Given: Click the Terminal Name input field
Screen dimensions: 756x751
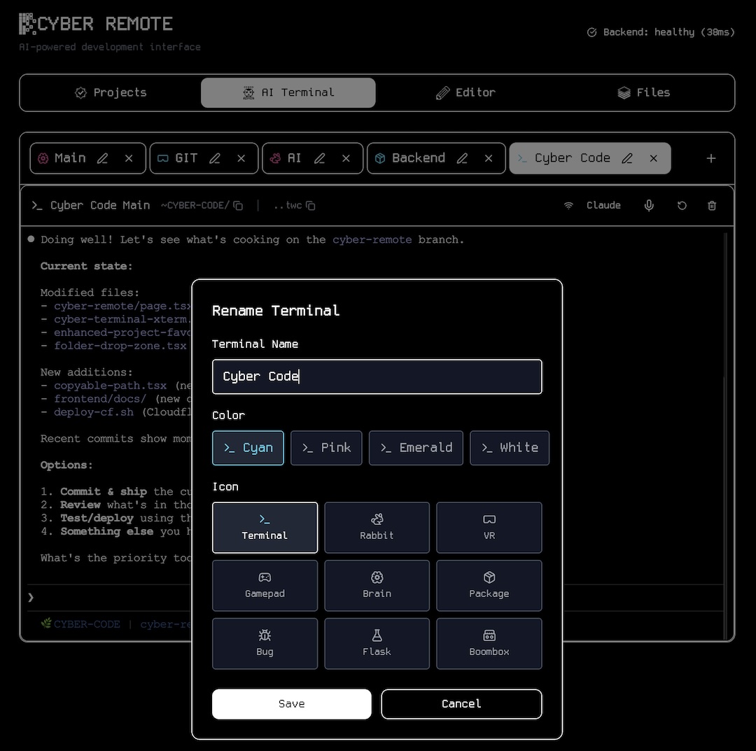Looking at the screenshot, I should [377, 377].
